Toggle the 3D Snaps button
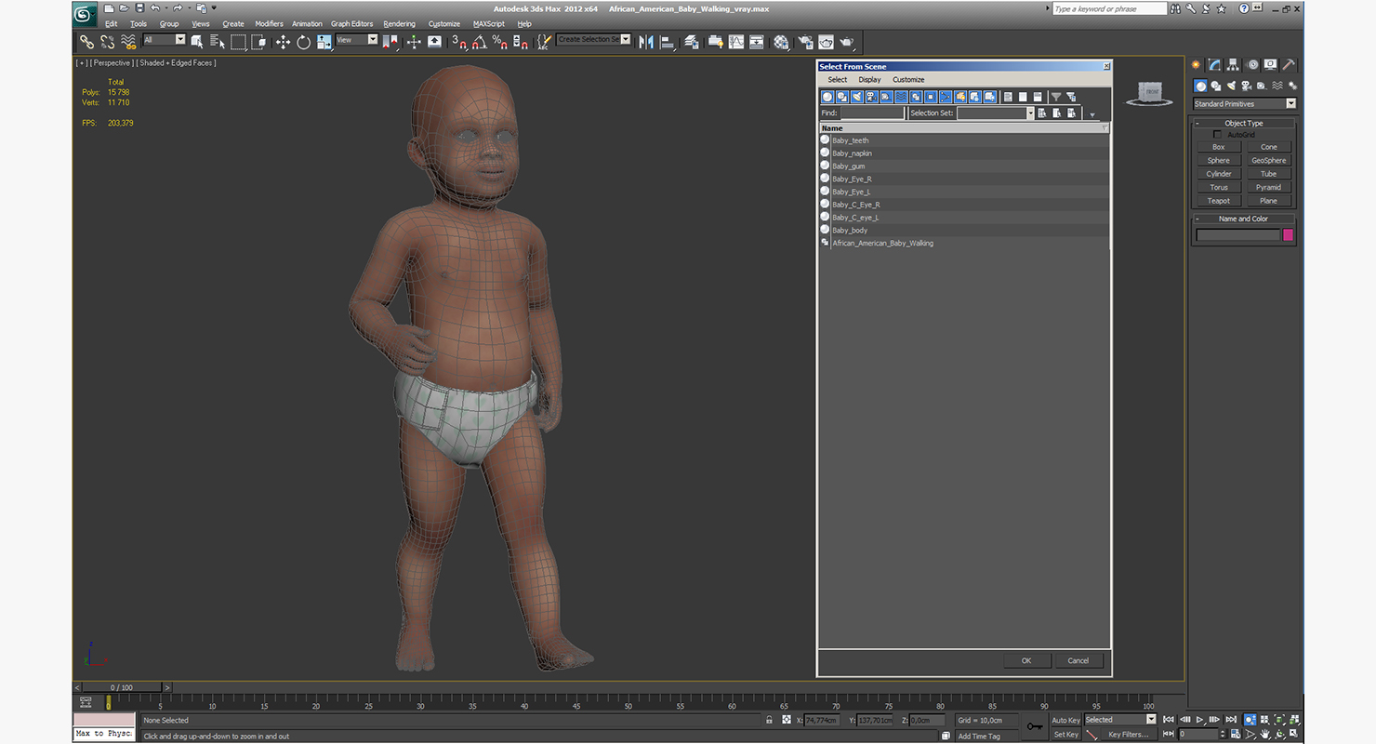Viewport: 1376px width, 744px height. 458,42
